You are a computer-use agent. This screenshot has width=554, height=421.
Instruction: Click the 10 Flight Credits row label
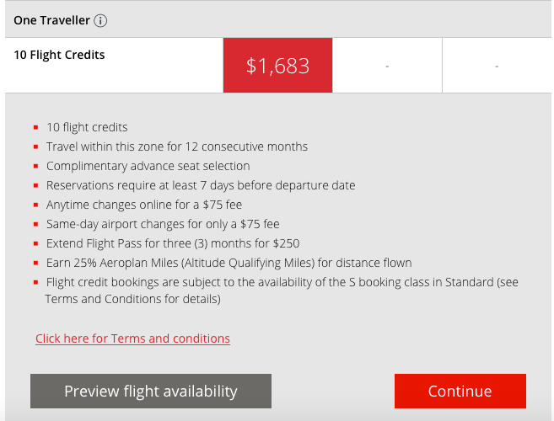coord(59,55)
